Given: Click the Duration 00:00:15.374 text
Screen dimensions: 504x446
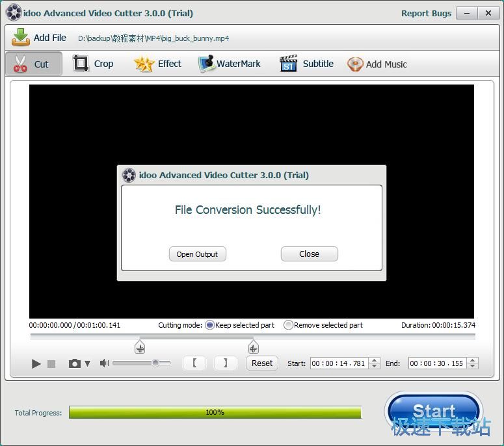Looking at the screenshot, I should point(438,325).
